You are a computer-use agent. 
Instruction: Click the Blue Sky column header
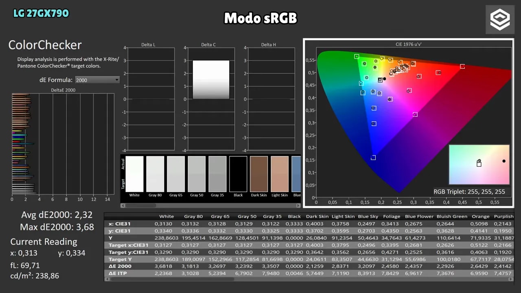(x=368, y=216)
